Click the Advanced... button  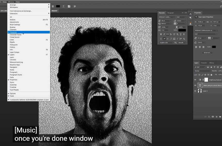tap(207, 53)
